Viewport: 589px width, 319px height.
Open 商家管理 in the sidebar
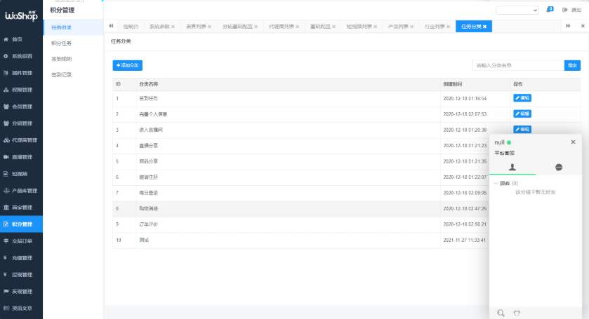coord(21,208)
